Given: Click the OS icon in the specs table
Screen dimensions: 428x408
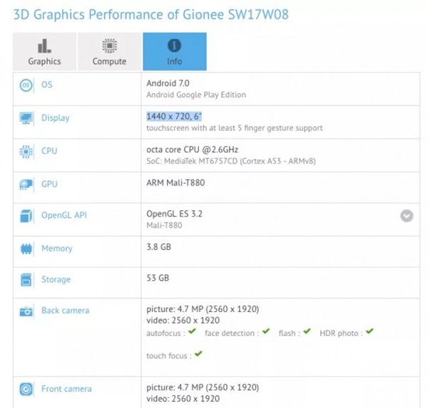Looking at the screenshot, I should [26, 85].
